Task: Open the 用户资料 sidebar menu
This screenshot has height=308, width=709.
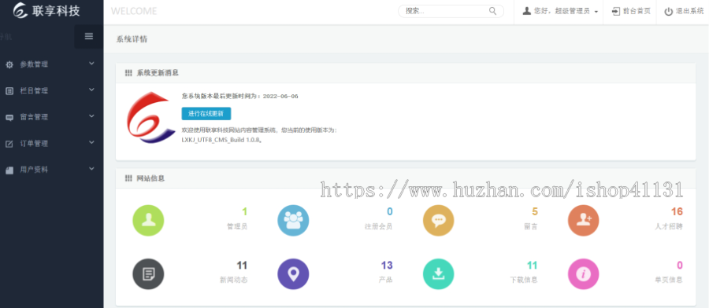Action: tap(51, 170)
